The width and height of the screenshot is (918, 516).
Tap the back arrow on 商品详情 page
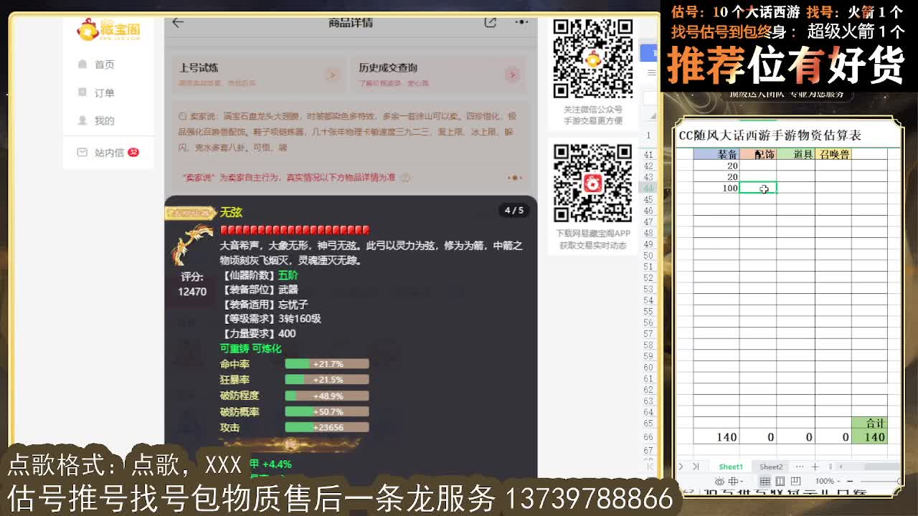pyautogui.click(x=177, y=22)
